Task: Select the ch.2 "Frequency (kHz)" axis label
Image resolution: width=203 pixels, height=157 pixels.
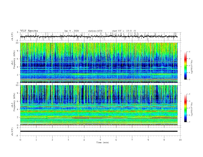Action: [14, 102]
